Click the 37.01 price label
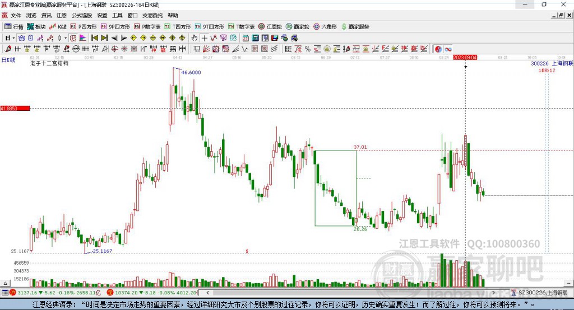The image size is (574, 310). (360, 147)
